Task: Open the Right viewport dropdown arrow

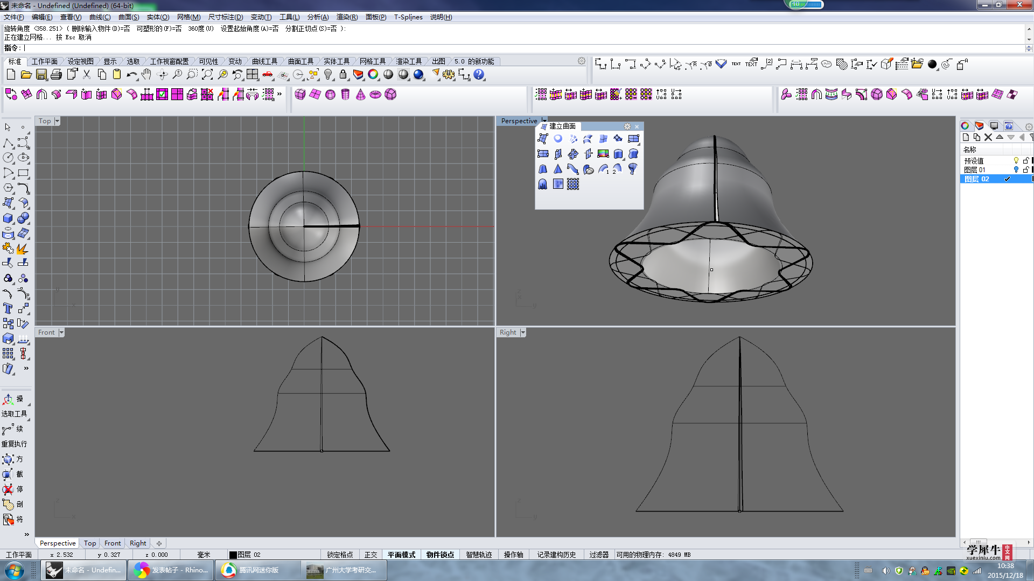Action: tap(523, 332)
